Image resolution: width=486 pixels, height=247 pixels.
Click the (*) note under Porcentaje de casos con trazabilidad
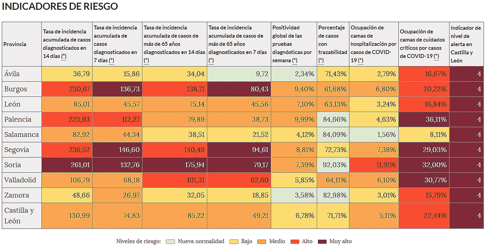(x=321, y=61)
